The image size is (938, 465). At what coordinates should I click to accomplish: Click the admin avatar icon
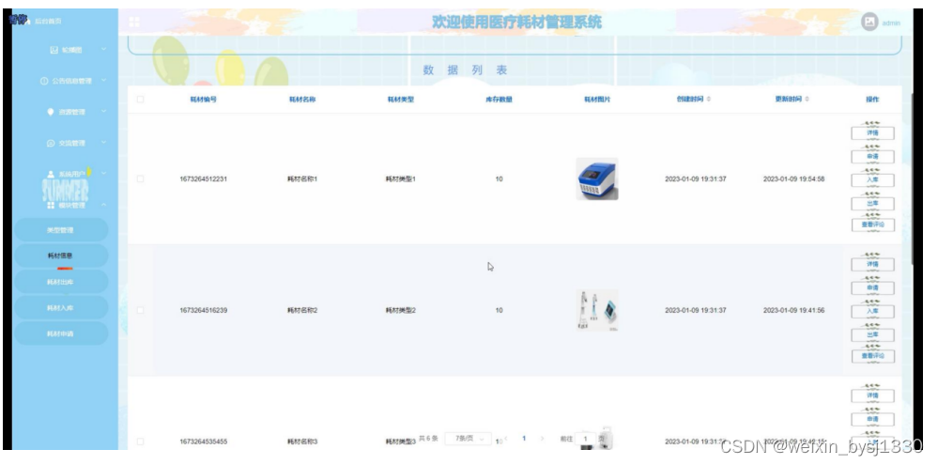pos(869,23)
